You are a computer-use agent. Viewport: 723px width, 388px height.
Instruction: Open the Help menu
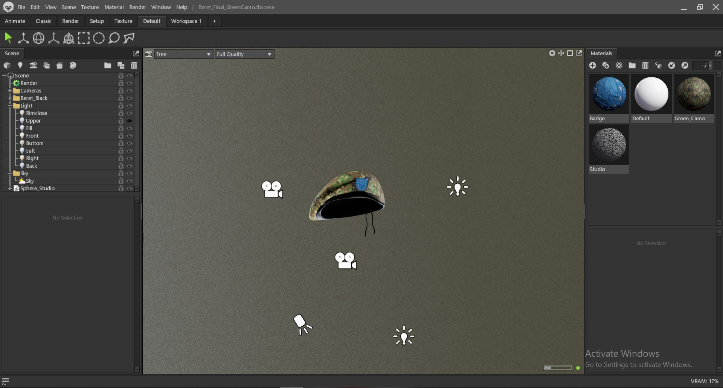pyautogui.click(x=182, y=7)
